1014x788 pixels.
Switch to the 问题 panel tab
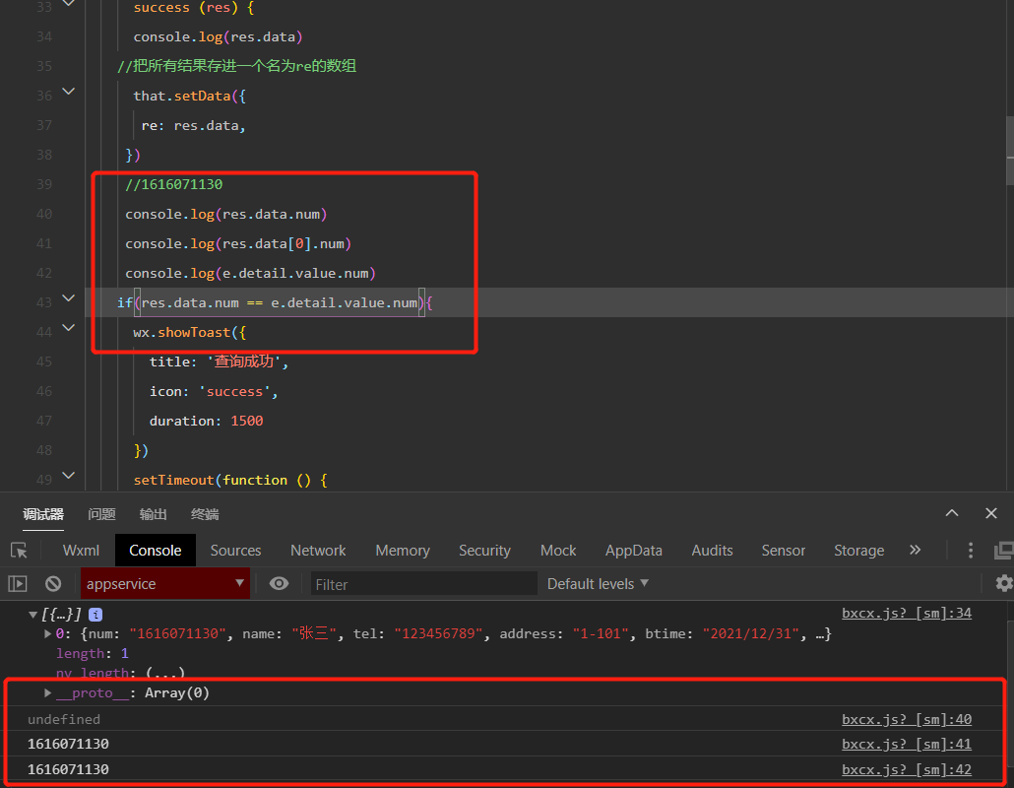(x=101, y=514)
